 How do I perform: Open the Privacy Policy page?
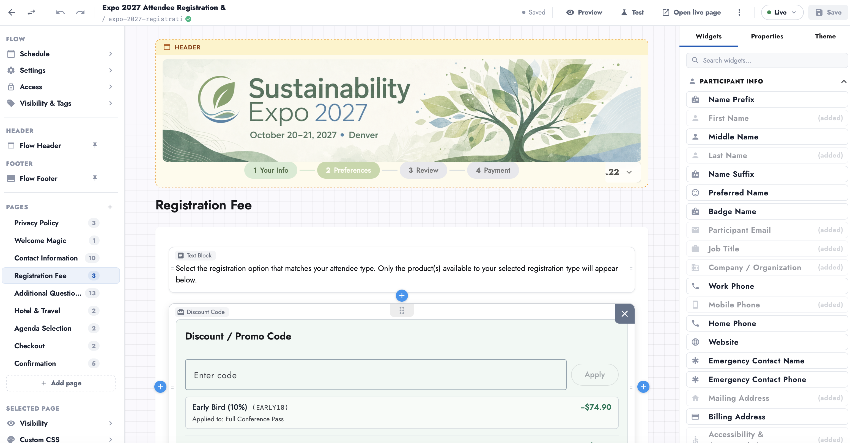(61, 223)
